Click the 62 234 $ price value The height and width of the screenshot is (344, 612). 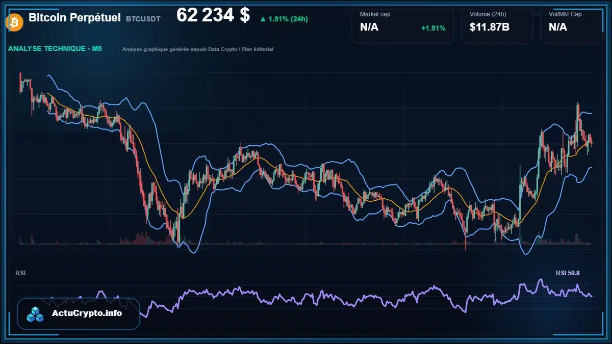[x=213, y=15]
